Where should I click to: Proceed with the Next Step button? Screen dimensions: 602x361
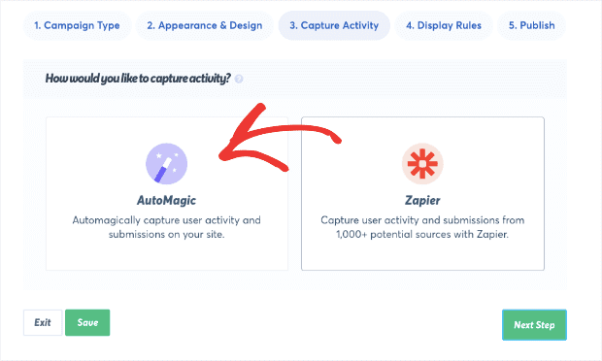pyautogui.click(x=534, y=325)
